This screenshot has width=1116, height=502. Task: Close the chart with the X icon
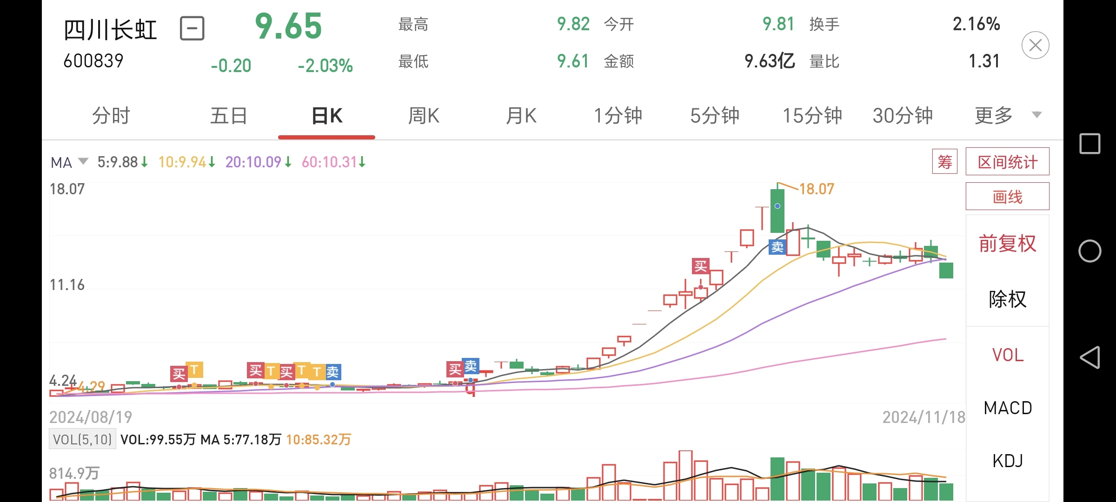1035,45
